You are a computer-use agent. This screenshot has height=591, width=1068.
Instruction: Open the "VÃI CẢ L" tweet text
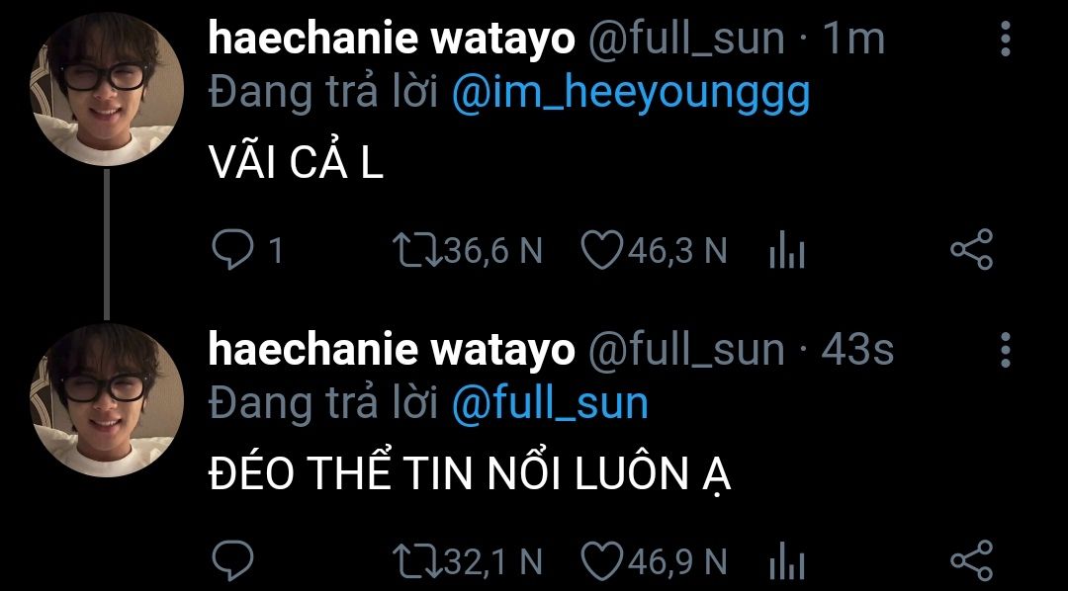(x=297, y=166)
